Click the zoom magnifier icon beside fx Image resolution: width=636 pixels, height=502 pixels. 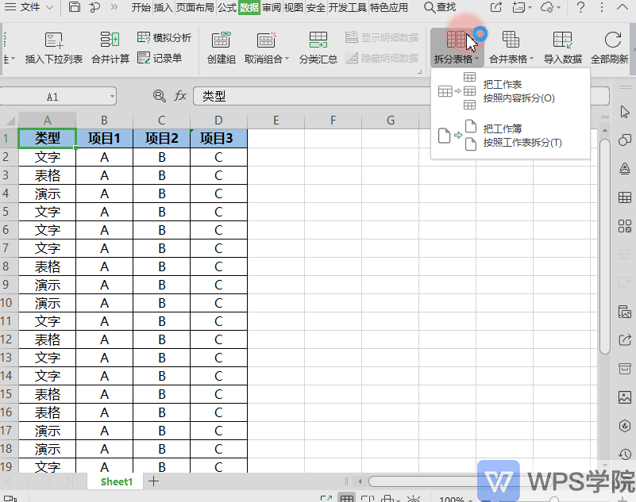click(x=159, y=96)
